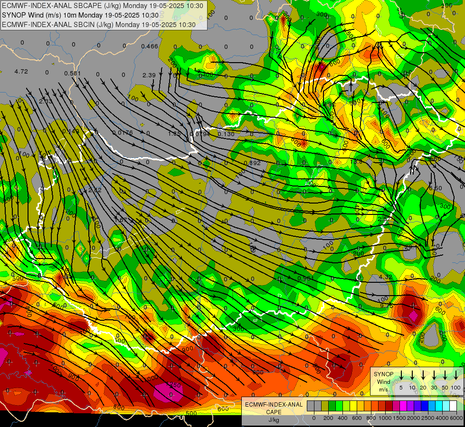This screenshot has width=465, height=427.
Task: Click the 2.39 value on the map
Action: click(149, 75)
